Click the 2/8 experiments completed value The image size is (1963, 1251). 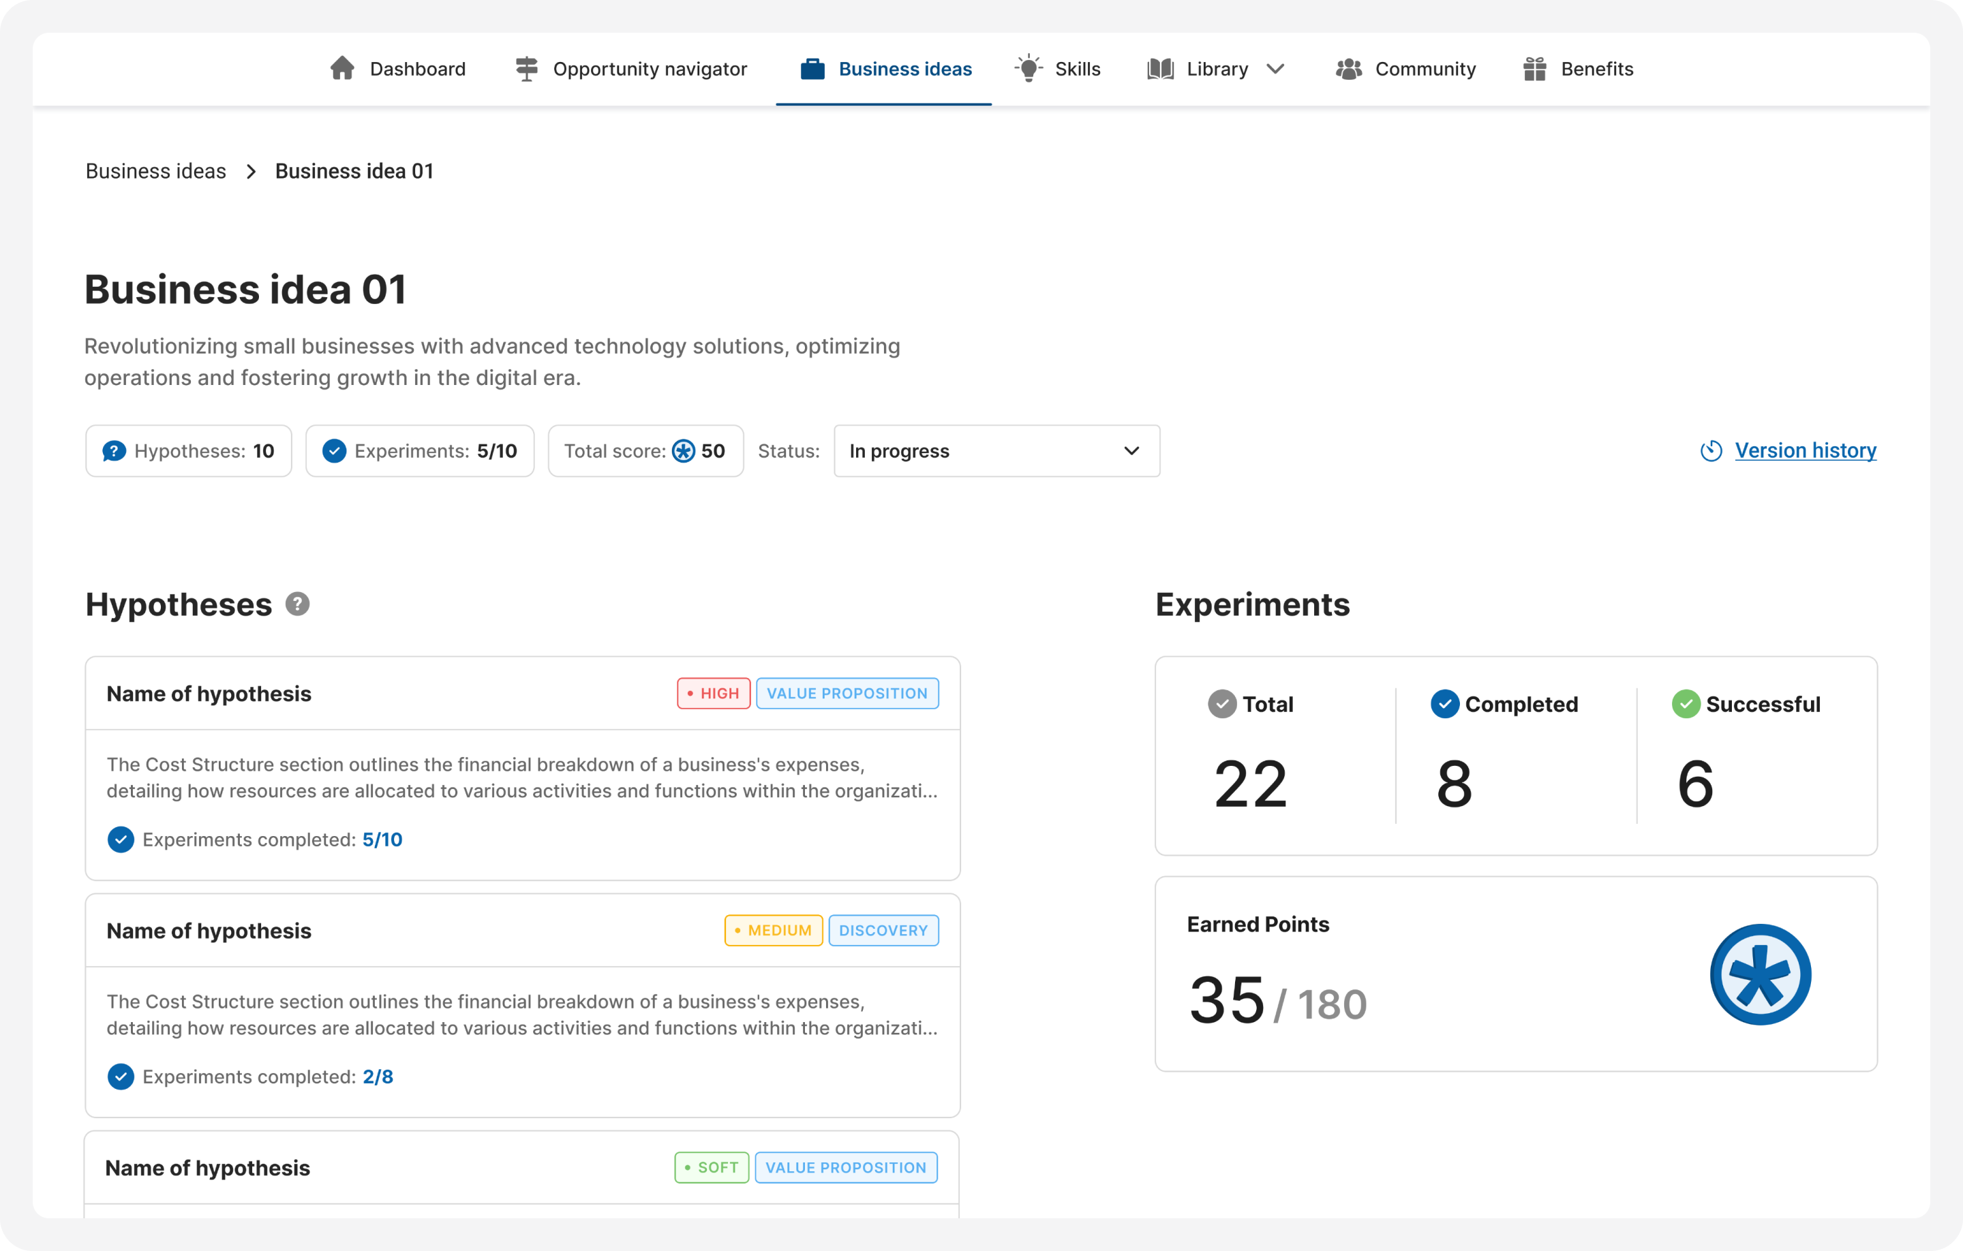378,1077
